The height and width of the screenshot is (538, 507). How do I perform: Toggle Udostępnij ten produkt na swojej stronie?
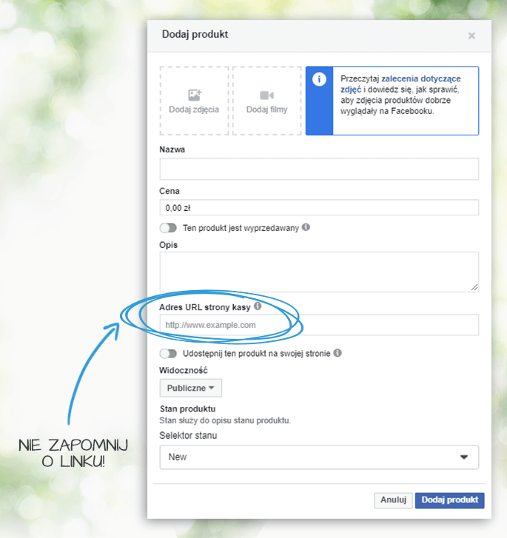pos(168,354)
